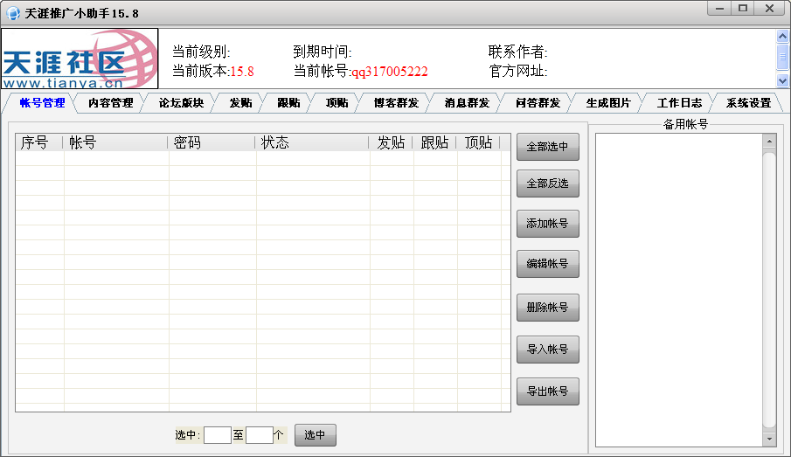This screenshot has width=791, height=457.
Task: Click the app globe icon in title bar
Action: tap(12, 14)
